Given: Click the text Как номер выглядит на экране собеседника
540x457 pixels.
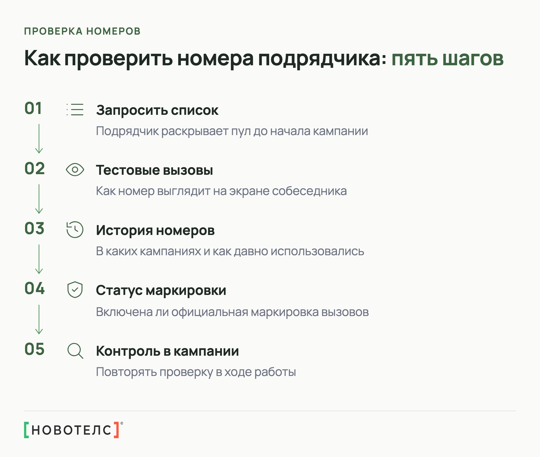Looking at the screenshot, I should point(221,191).
